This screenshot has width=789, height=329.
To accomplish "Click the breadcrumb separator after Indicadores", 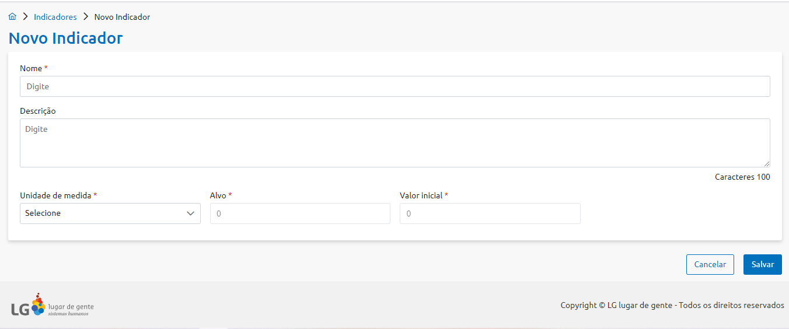I will point(86,17).
